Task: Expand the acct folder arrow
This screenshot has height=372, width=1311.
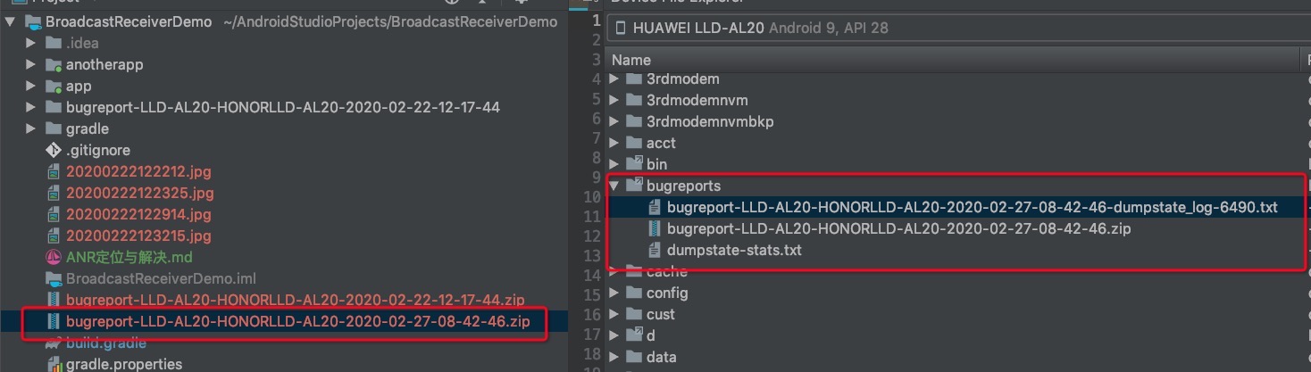Action: coord(614,143)
